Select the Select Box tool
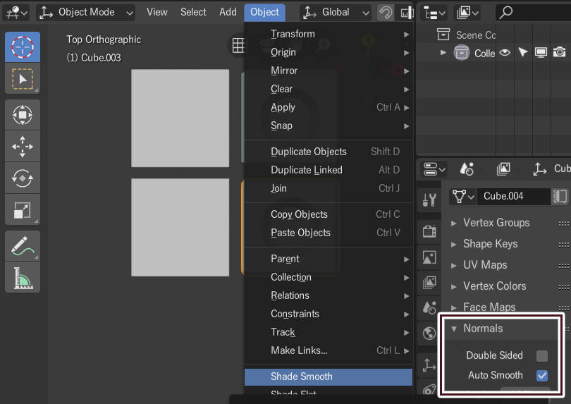 [x=23, y=79]
